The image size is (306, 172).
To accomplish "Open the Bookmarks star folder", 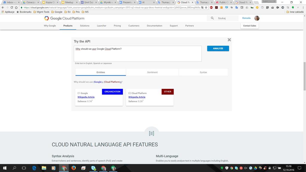I will [24, 12].
